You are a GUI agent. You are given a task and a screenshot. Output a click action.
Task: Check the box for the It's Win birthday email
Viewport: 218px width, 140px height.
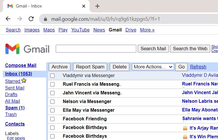tap(53, 136)
